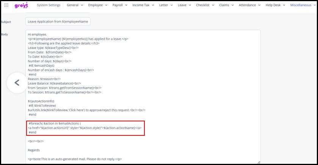Go back using the left arrow button
Screen dimensions: 318x165
tap(17, 83)
